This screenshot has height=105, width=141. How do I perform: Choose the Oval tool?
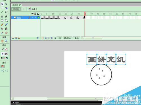tap(2, 20)
